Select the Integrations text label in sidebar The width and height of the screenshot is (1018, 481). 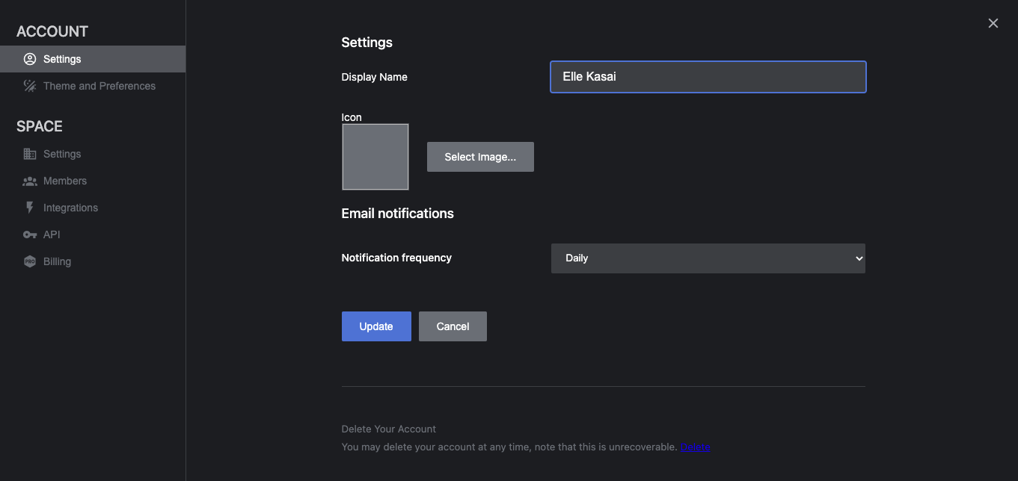[x=70, y=208]
